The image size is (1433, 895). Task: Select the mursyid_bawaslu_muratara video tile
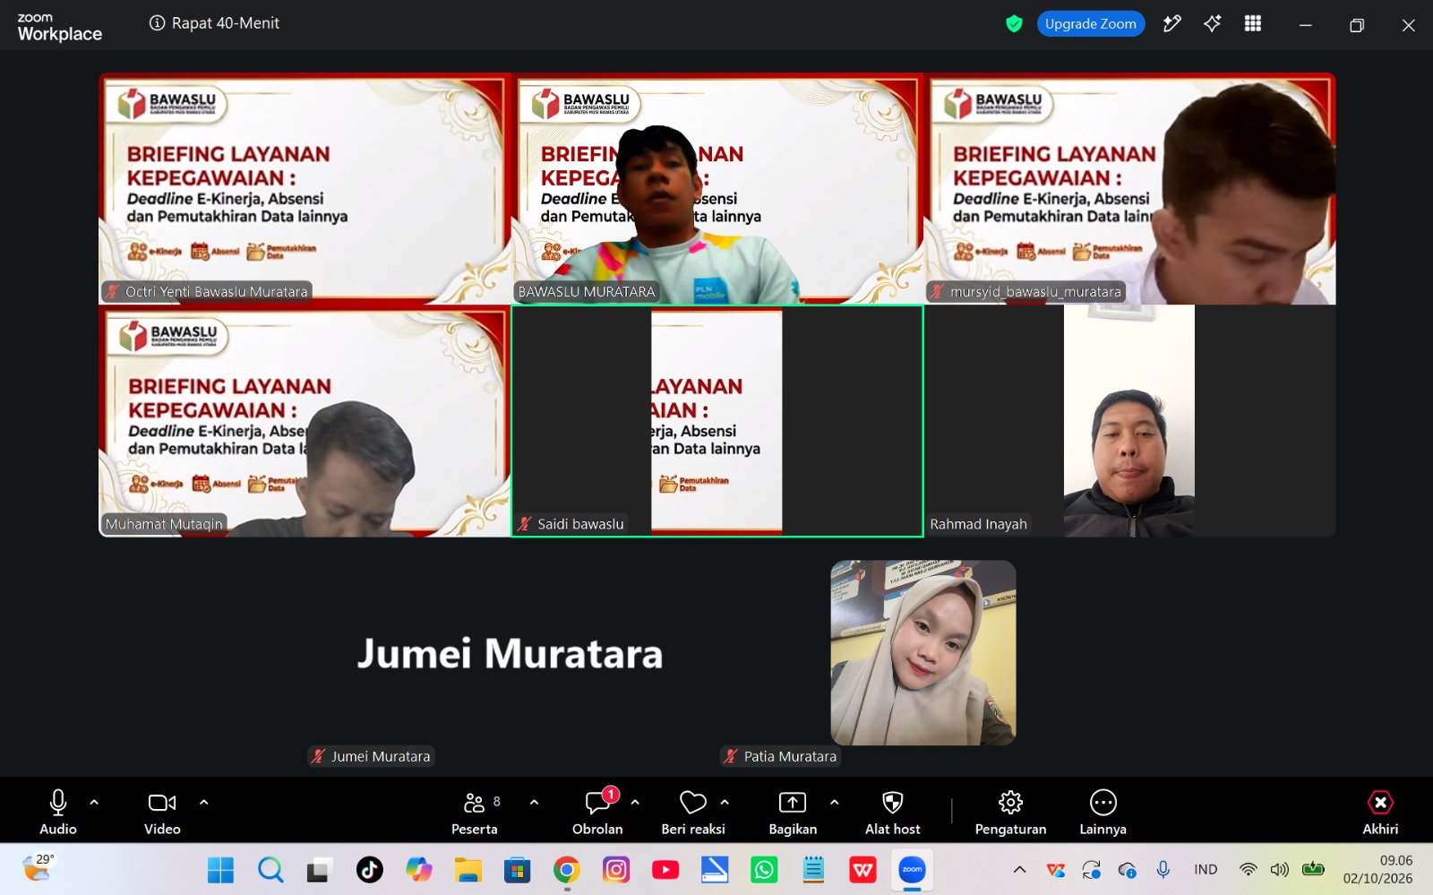(1130, 189)
